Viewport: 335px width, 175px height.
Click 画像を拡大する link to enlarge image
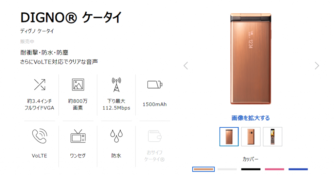[251, 118]
